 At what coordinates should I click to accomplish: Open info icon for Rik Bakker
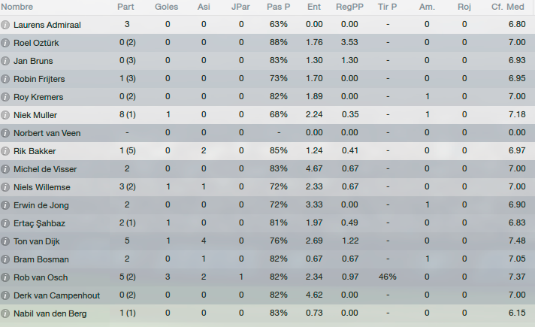tap(5, 151)
